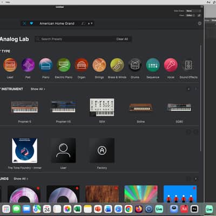Select the wood texture sound tile
The width and height of the screenshot is (216, 216).
point(102,194)
